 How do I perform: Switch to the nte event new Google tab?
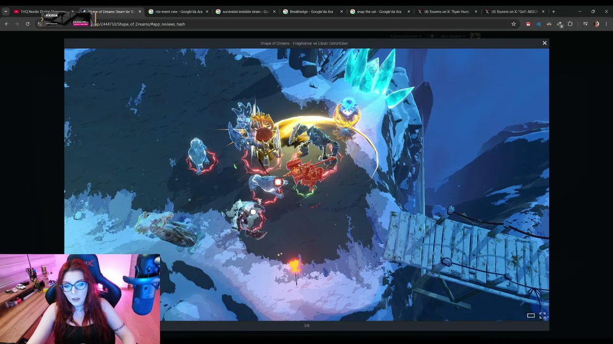pos(178,11)
